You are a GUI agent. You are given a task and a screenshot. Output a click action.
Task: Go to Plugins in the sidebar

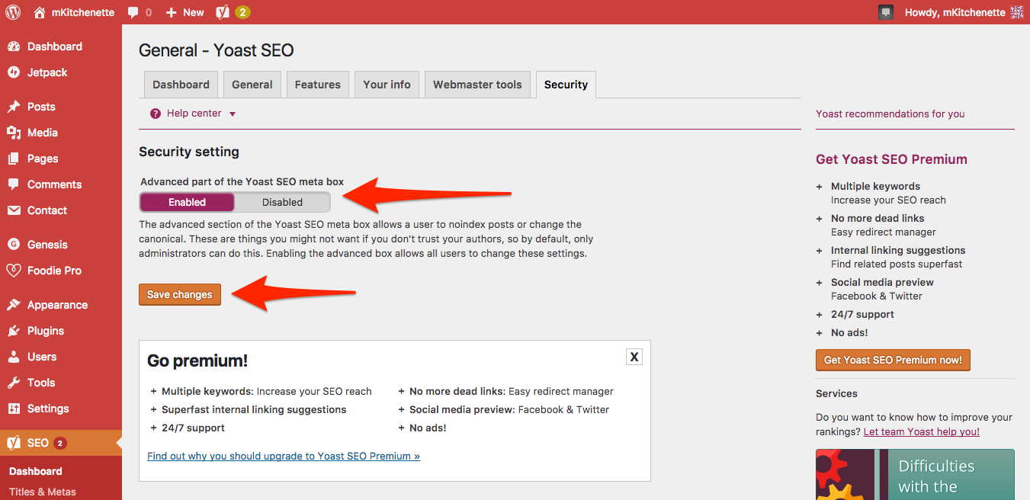pos(46,331)
